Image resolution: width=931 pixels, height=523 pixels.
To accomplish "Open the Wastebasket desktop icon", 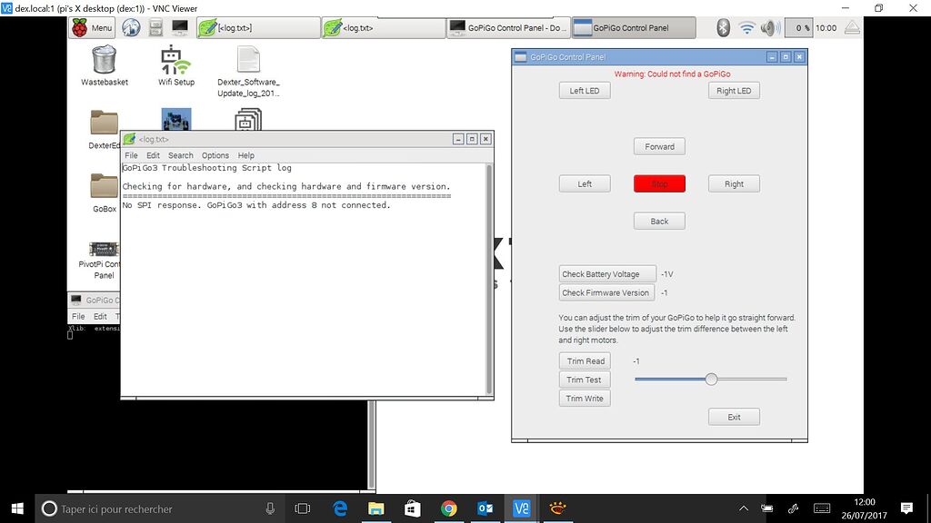I will (104, 60).
